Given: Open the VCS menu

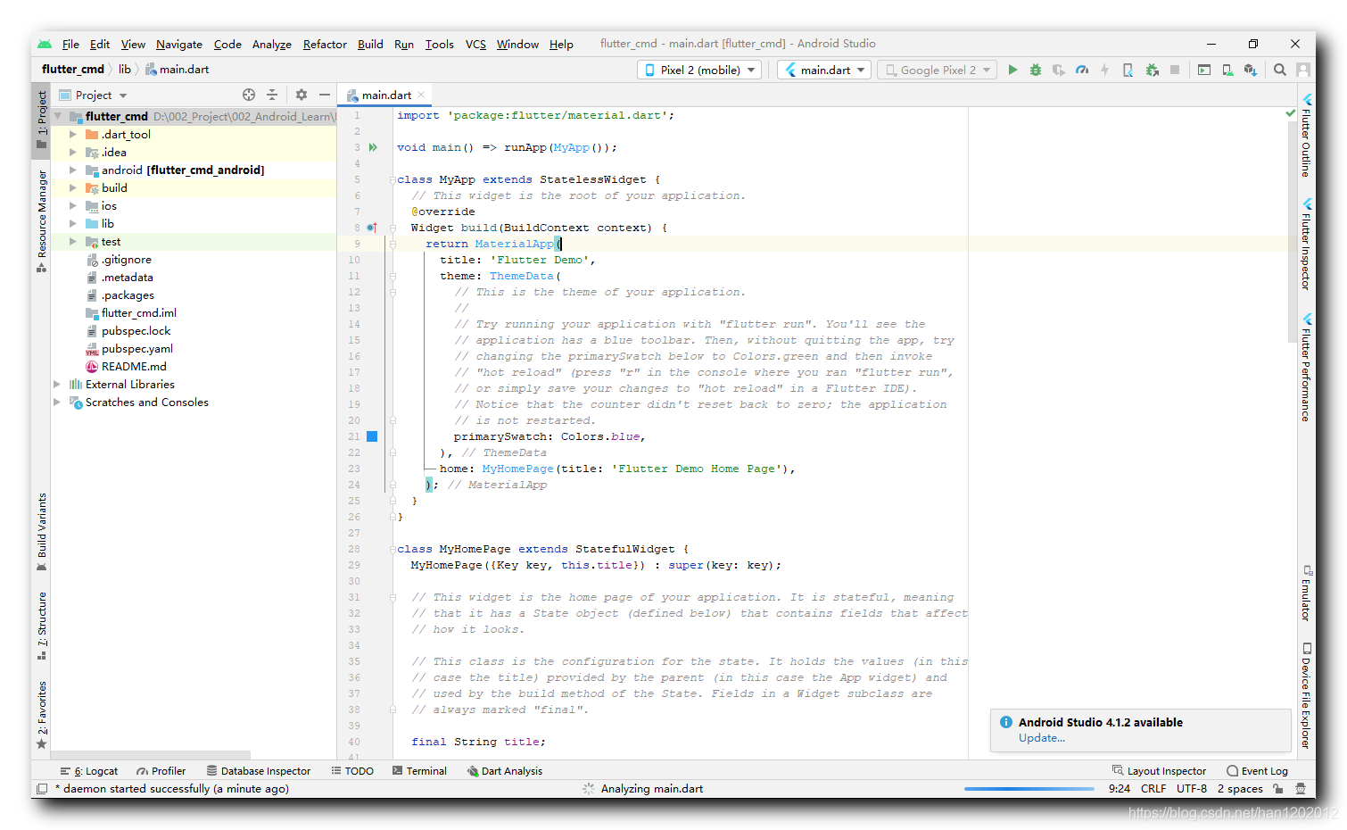Looking at the screenshot, I should (x=475, y=44).
